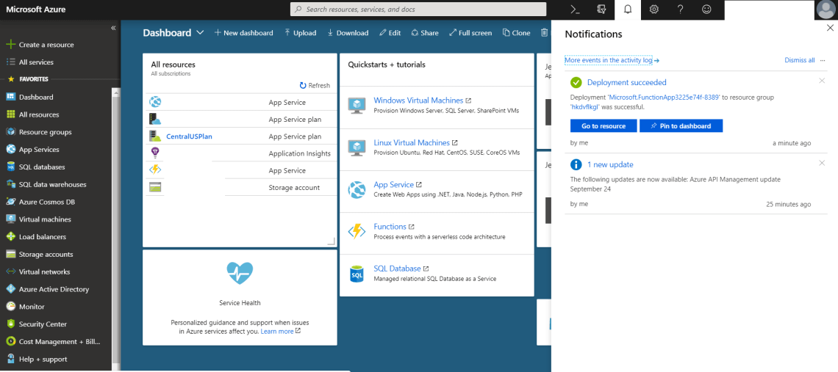The height and width of the screenshot is (372, 838).
Task: Open the account avatar menu
Action: (x=827, y=10)
